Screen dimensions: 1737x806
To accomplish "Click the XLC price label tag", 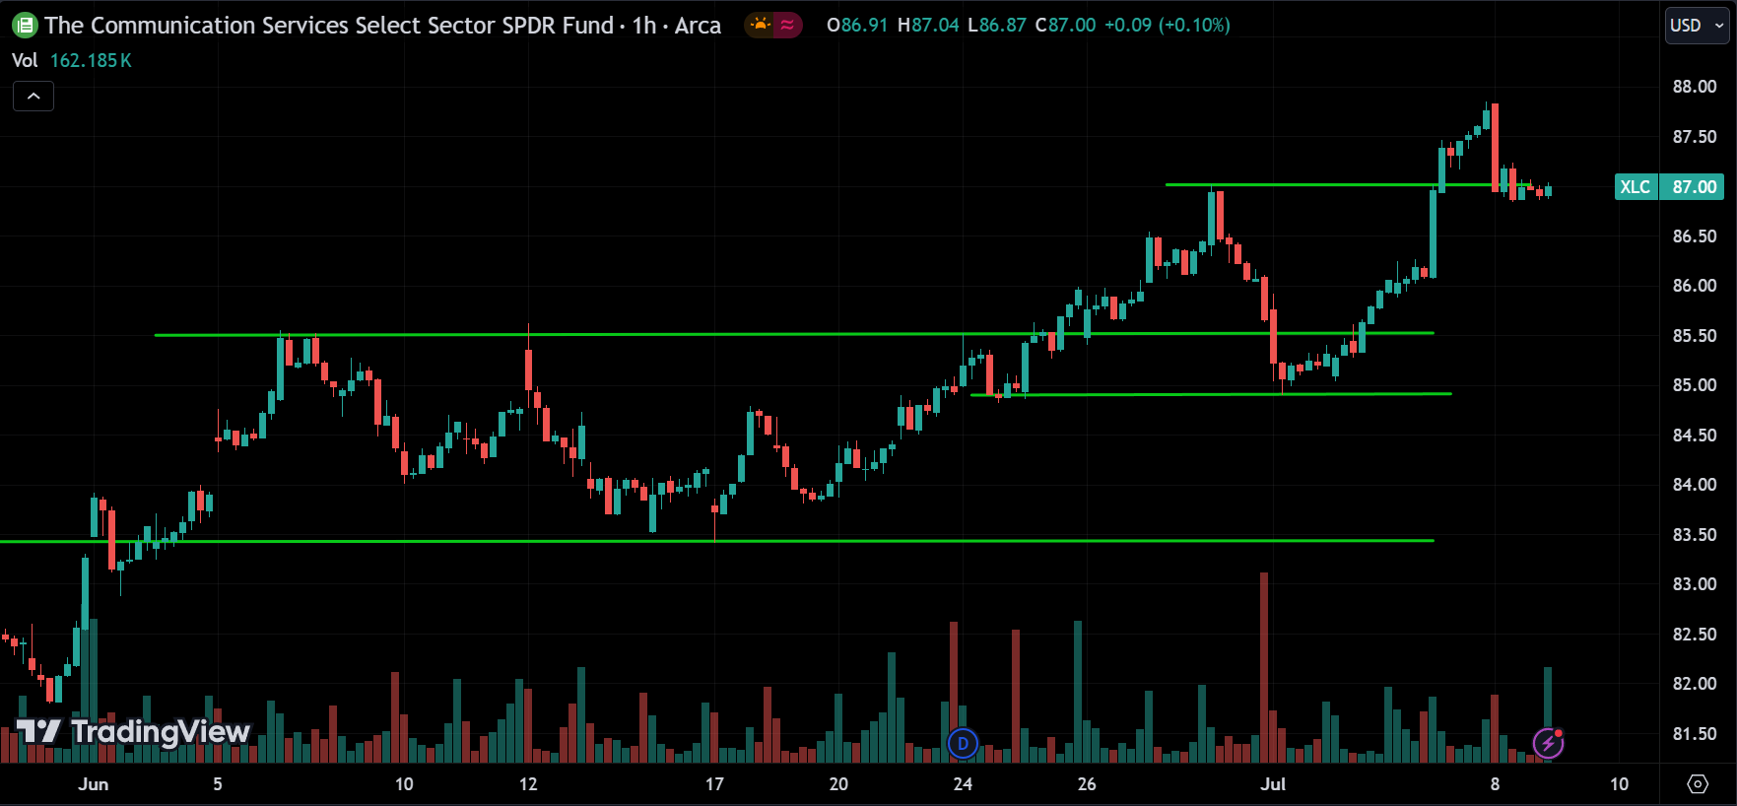I will coord(1636,187).
